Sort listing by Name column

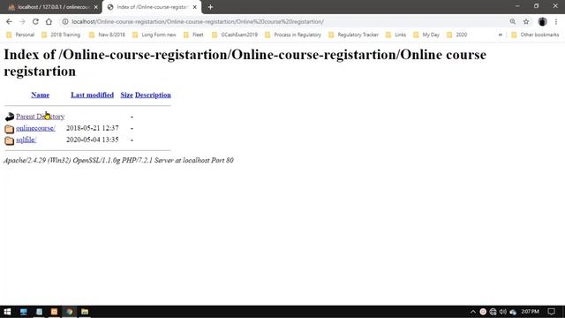(x=40, y=95)
